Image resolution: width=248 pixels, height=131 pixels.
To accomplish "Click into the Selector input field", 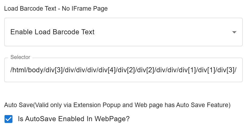I will tap(123, 70).
